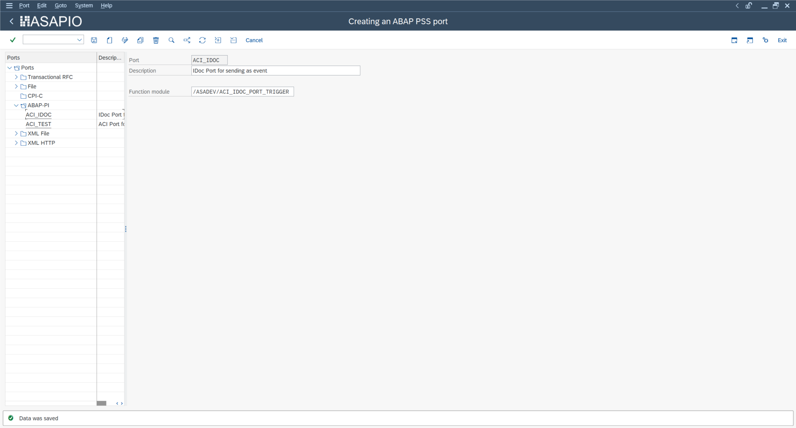Click the 'IDoc Port' description cell

(111, 115)
